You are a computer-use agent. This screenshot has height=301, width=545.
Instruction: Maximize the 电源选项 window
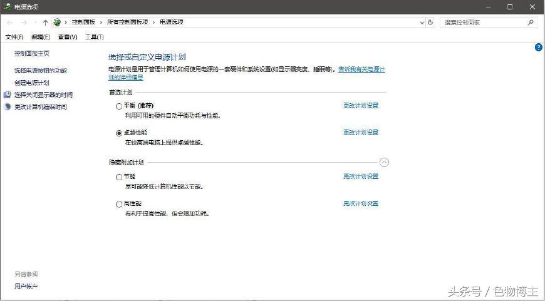tap(510, 7)
